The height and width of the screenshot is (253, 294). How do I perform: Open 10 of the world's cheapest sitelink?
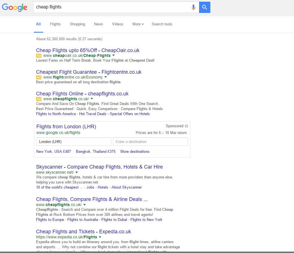[59, 187]
